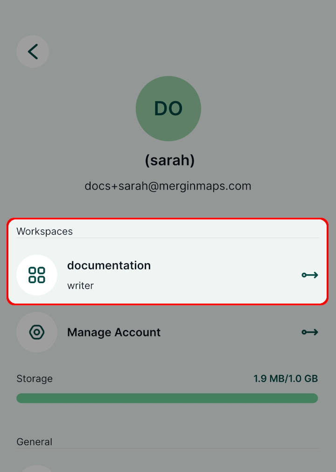Screen dimensions: 336x472
Task: Click the General section header
Action: click(x=35, y=442)
